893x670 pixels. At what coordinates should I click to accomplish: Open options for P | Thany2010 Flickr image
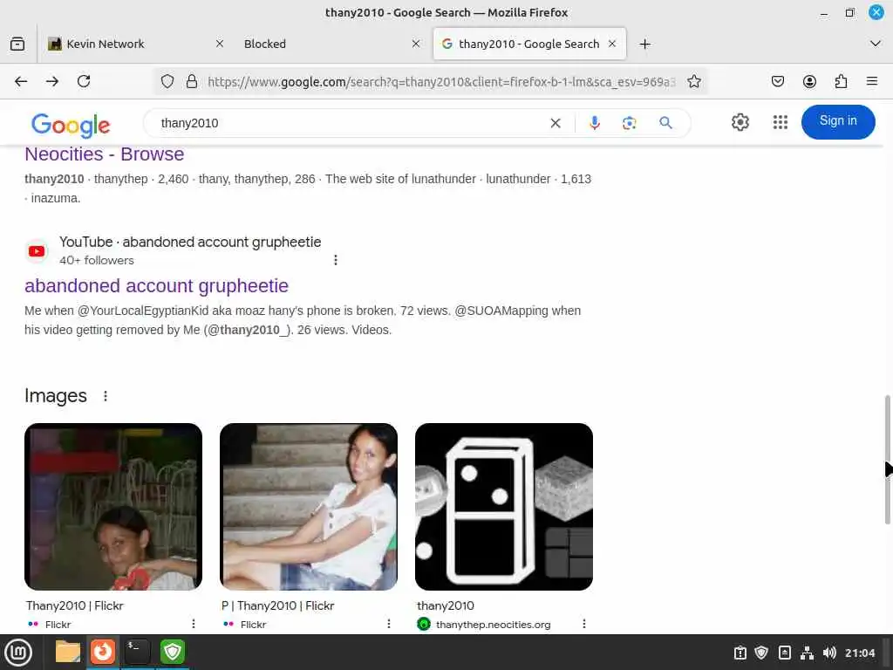(x=389, y=624)
